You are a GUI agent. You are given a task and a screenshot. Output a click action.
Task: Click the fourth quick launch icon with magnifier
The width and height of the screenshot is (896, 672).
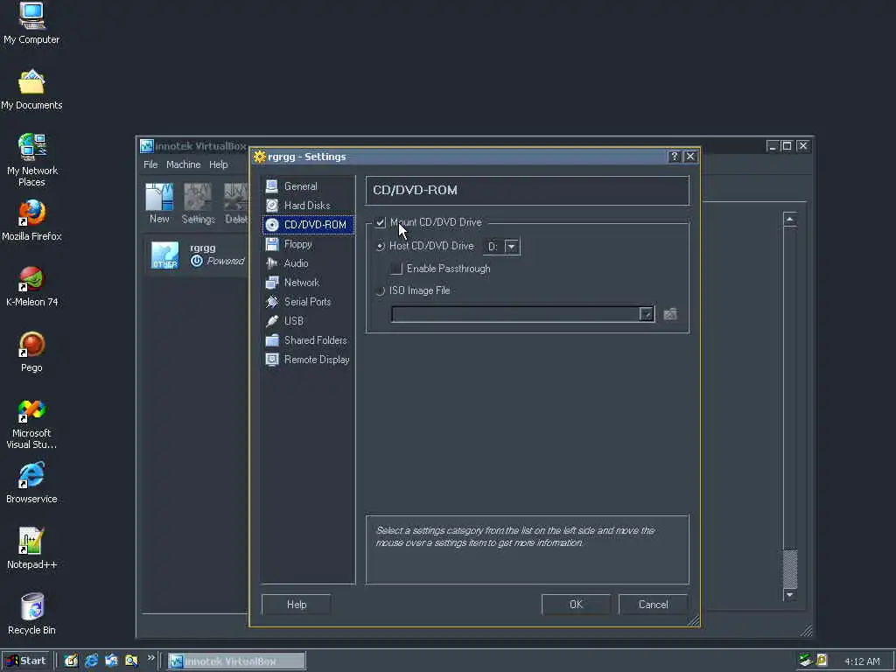131,661
